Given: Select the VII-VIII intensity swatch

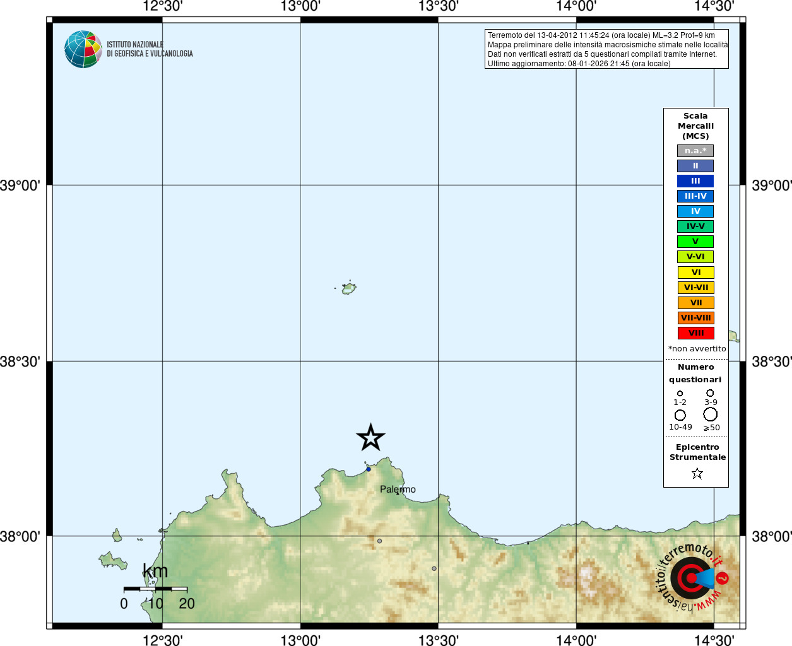Looking at the screenshot, I should coord(696,318).
